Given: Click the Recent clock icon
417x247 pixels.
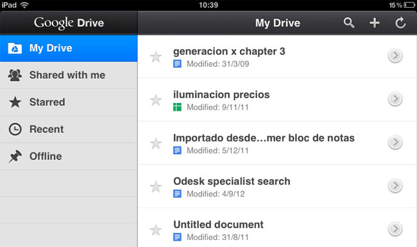Looking at the screenshot, I should tap(15, 129).
